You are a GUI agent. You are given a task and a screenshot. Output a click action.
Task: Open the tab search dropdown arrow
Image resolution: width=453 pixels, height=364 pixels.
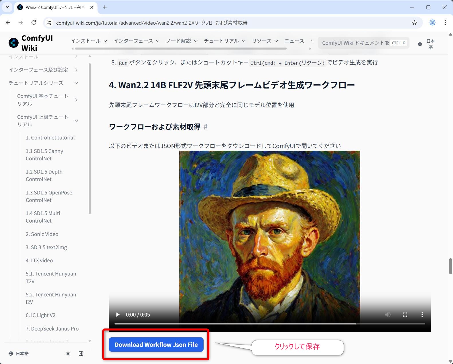7,7
